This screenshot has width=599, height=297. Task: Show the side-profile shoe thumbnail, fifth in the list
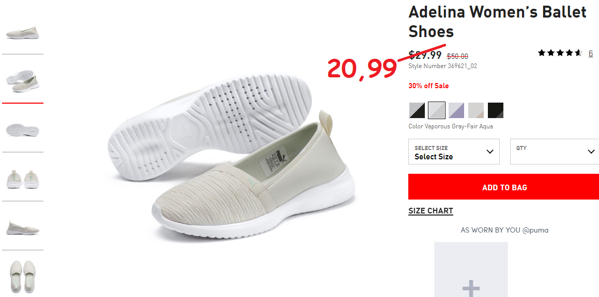23,228
